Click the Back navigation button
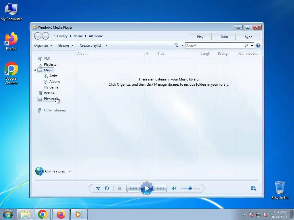The image size is (294, 220). (x=38, y=36)
